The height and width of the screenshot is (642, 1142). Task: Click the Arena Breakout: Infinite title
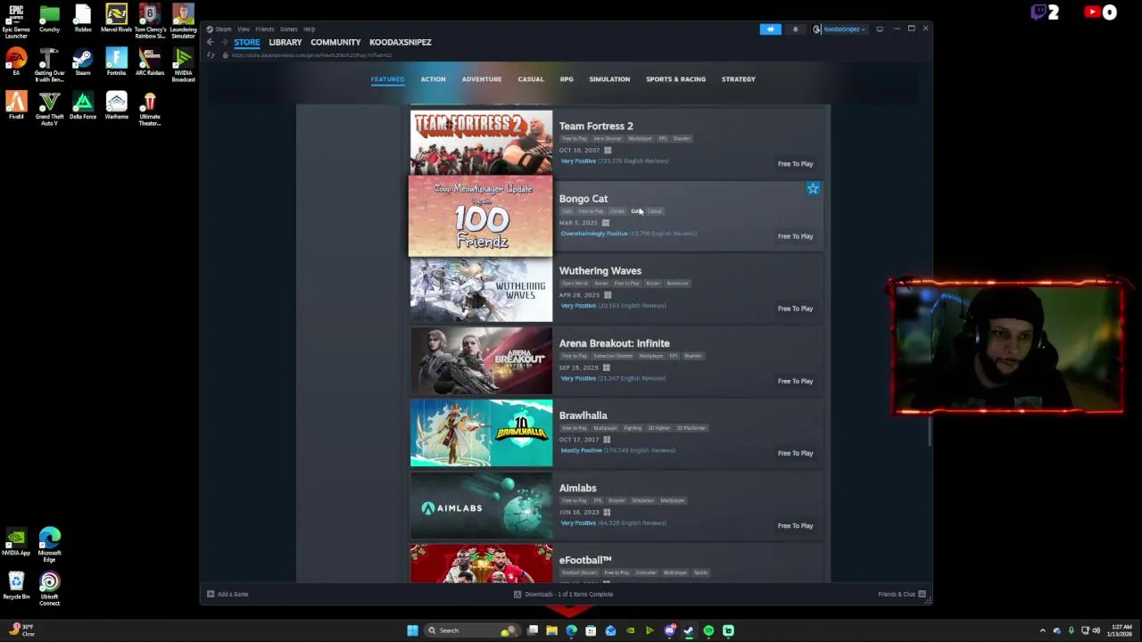click(614, 343)
